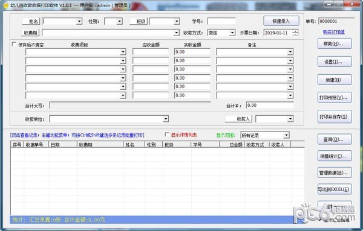Open the 收款单位 dropdown
The image size is (363, 231).
coord(166,119)
